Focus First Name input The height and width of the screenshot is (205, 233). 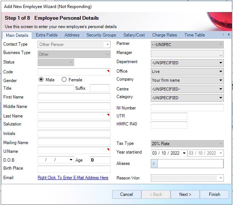click(74, 97)
